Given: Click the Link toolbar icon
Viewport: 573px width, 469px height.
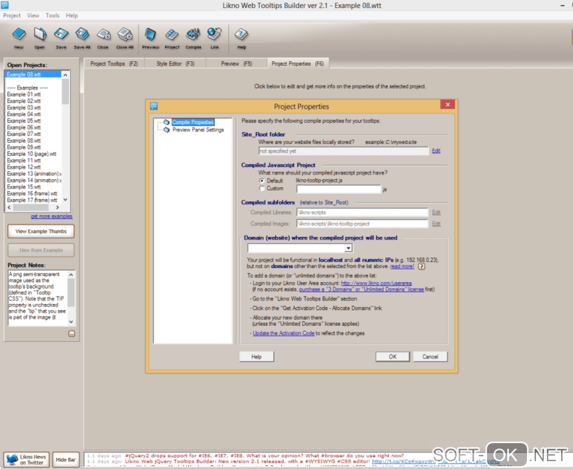Looking at the screenshot, I should (215, 38).
